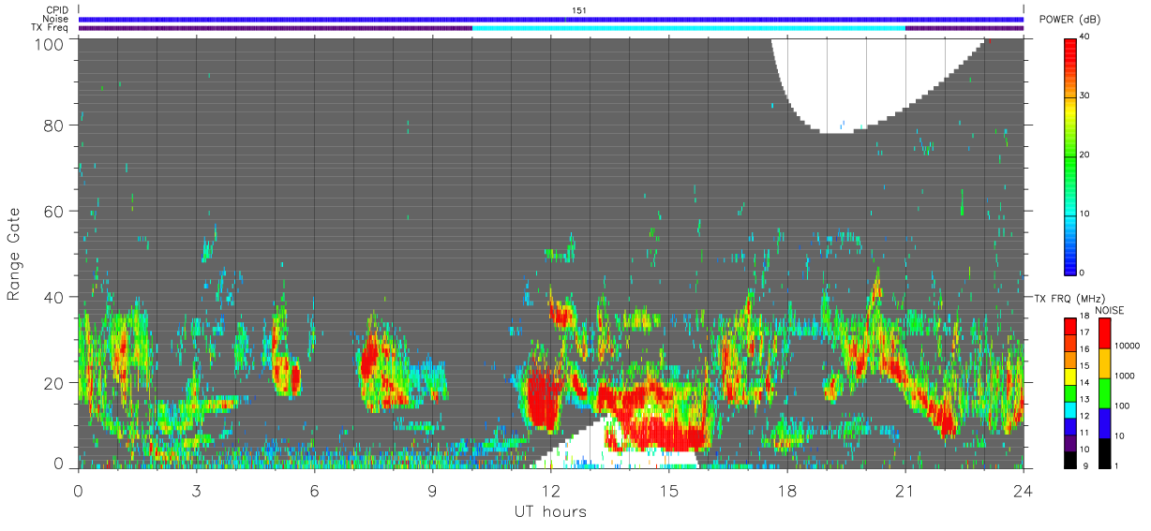The image size is (1151, 531).
Task: Click UT hour tick label "21"
Action: click(905, 490)
